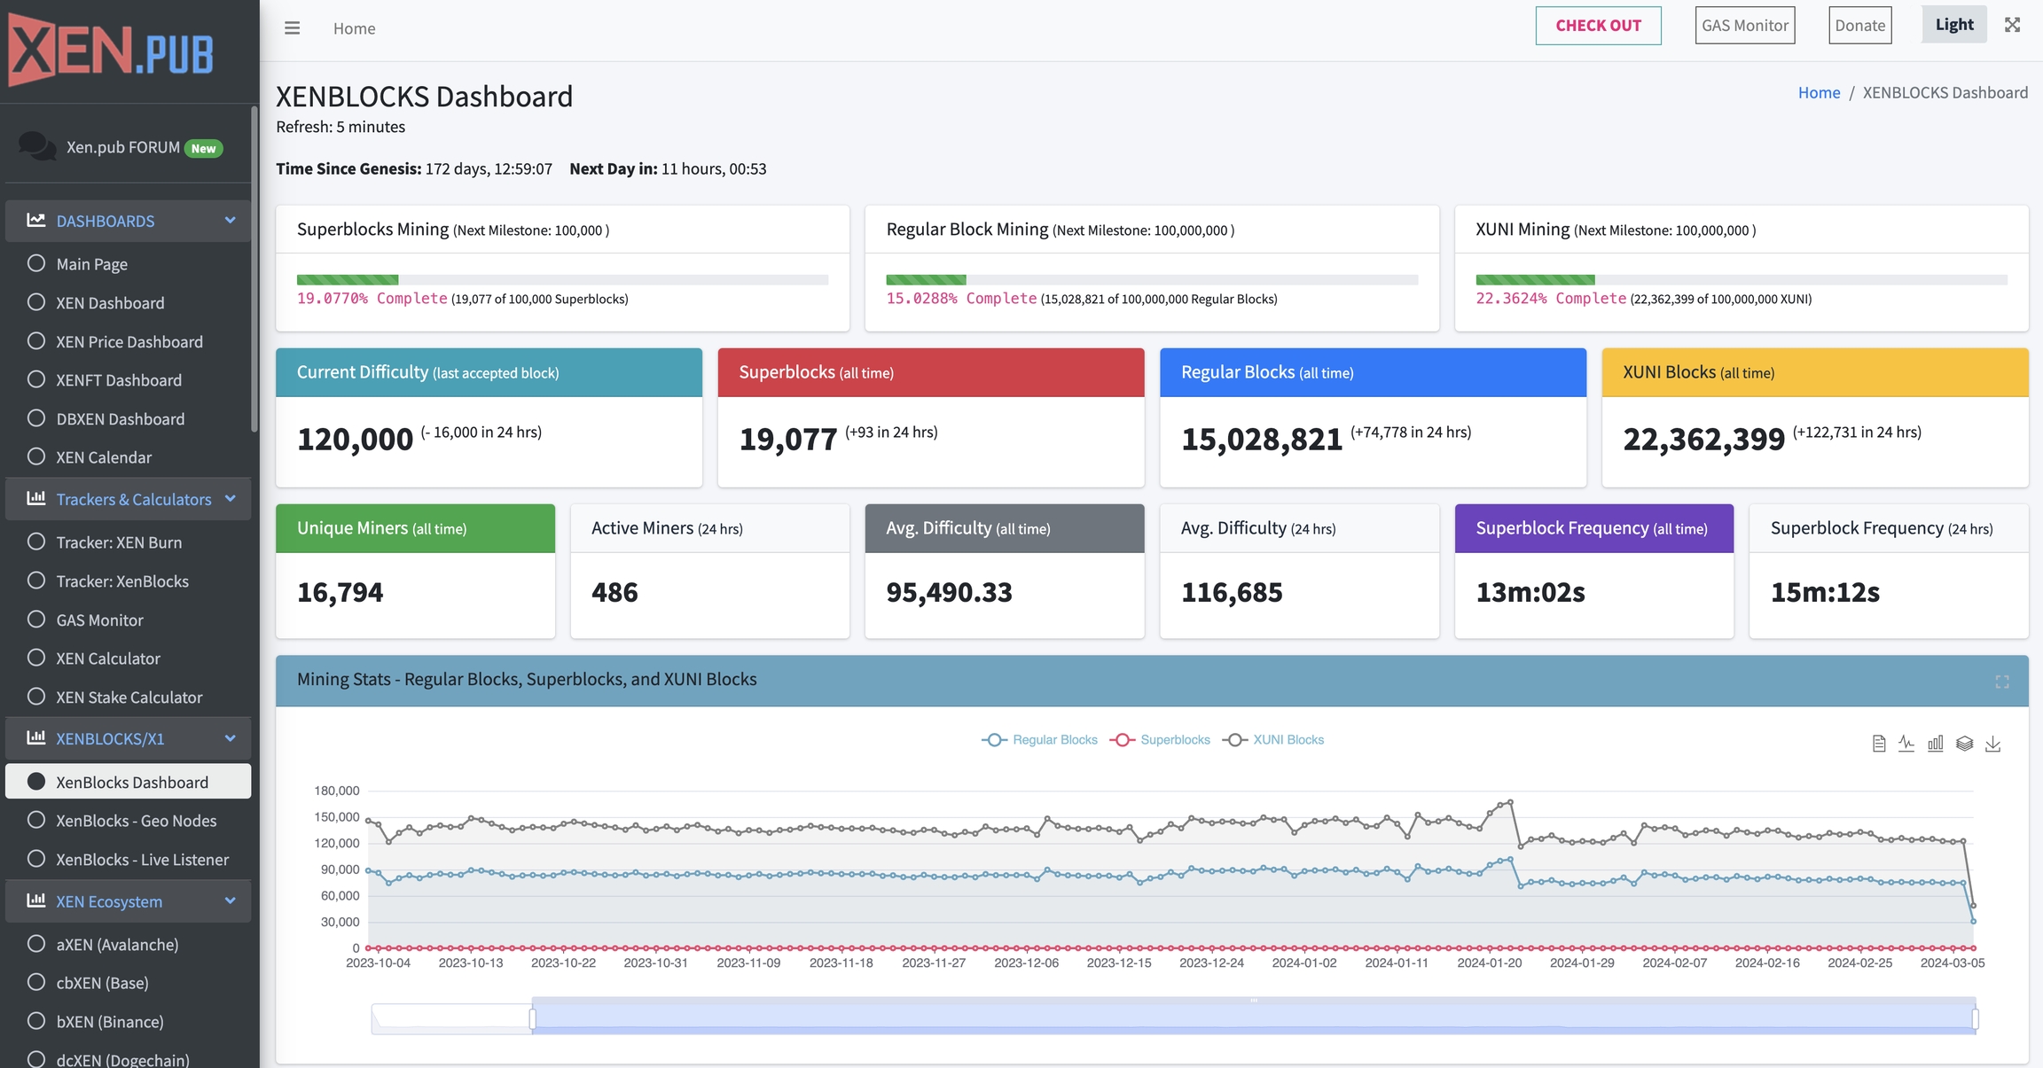Viewport: 2043px width, 1068px height.
Task: Click the hamburger sidebar toggle icon
Action: (x=292, y=28)
